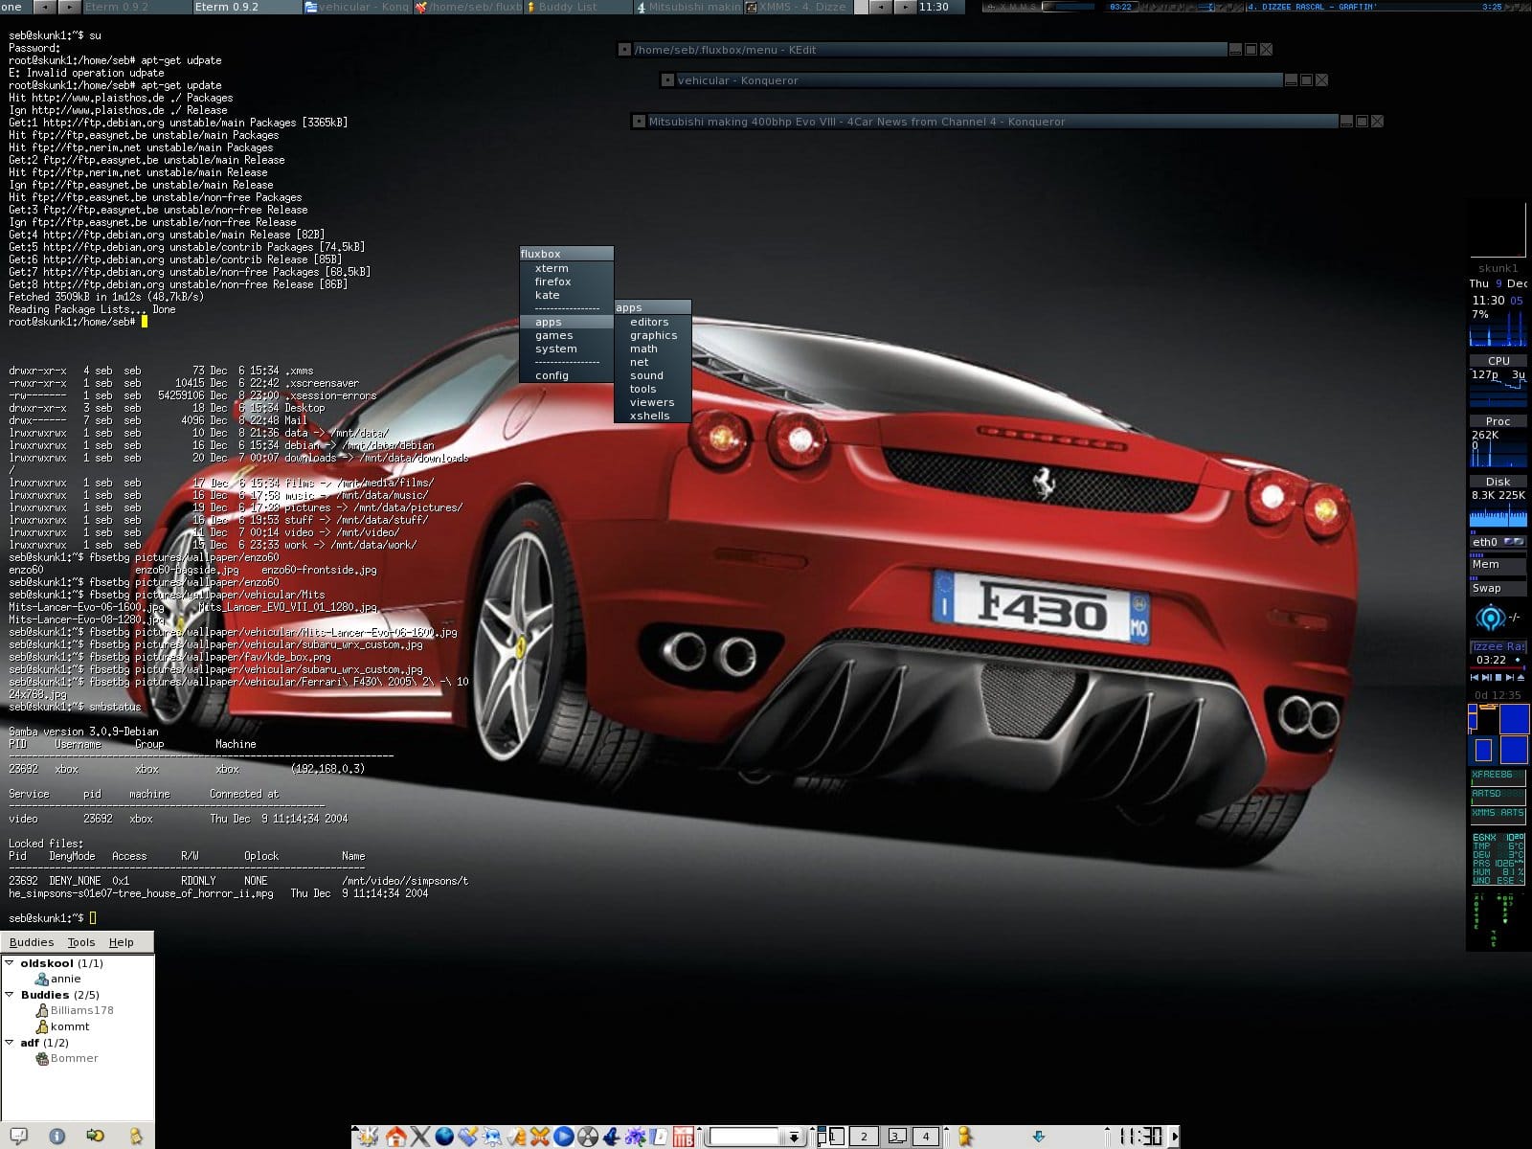Click the yellow figure icon at Buddy List bottom
The image size is (1532, 1149).
136,1136
